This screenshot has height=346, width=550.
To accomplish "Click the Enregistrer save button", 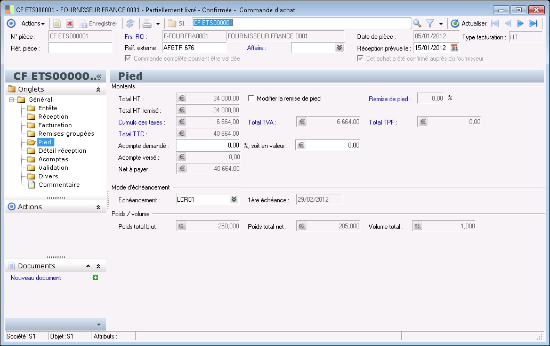I will point(98,23).
